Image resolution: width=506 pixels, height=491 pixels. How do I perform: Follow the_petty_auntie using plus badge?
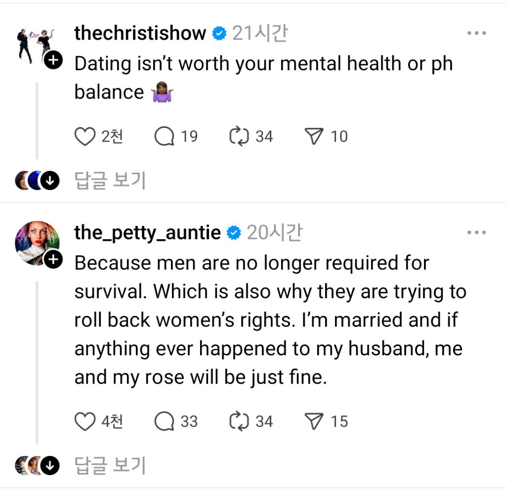[x=54, y=260]
